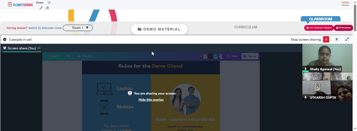Click Shaily Agarwal's microphone icon
The width and height of the screenshot is (357, 131).
tap(306, 69)
